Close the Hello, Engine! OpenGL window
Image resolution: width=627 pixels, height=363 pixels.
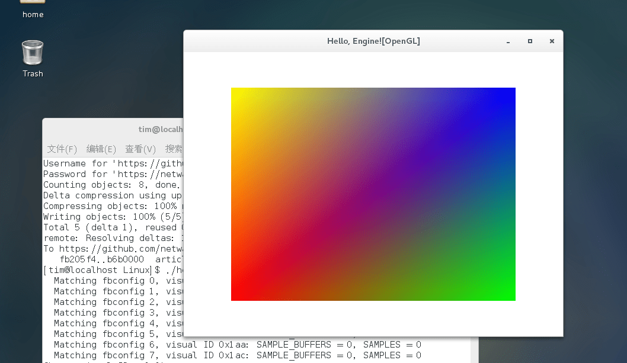(x=552, y=41)
